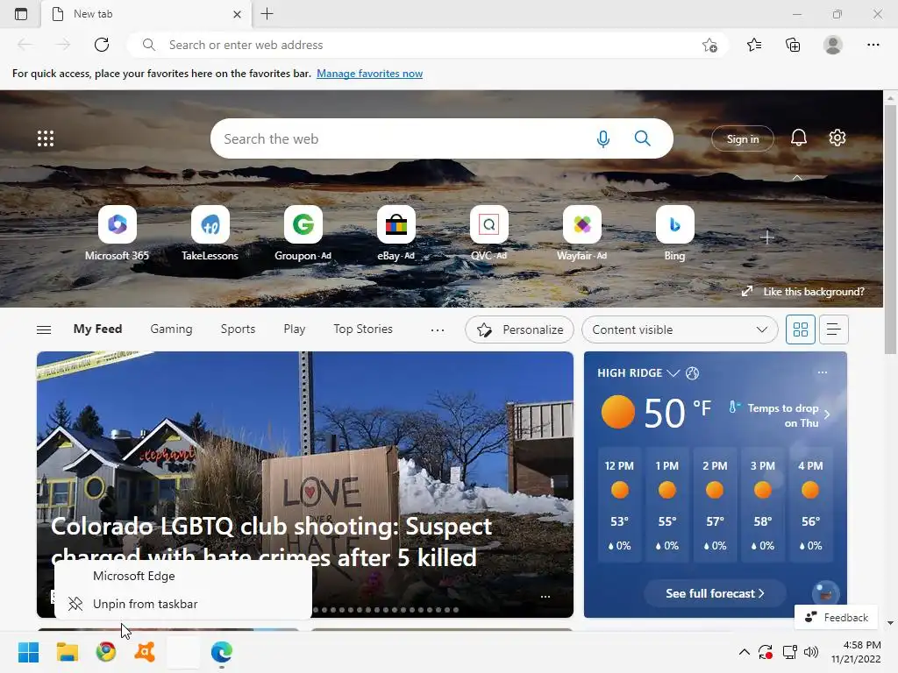Choose Unpin from taskbar menu item
This screenshot has height=673, width=898.
pos(183,604)
